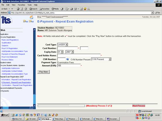The width and height of the screenshot is (162, 121).
Task: Open the expiry month dropdown
Action: 60,52
